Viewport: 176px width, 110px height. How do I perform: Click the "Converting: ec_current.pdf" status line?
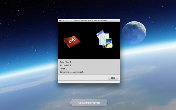point(72,72)
